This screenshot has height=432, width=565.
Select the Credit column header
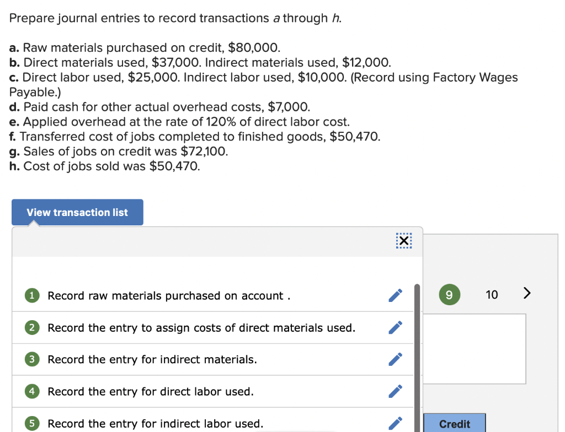[x=454, y=424]
